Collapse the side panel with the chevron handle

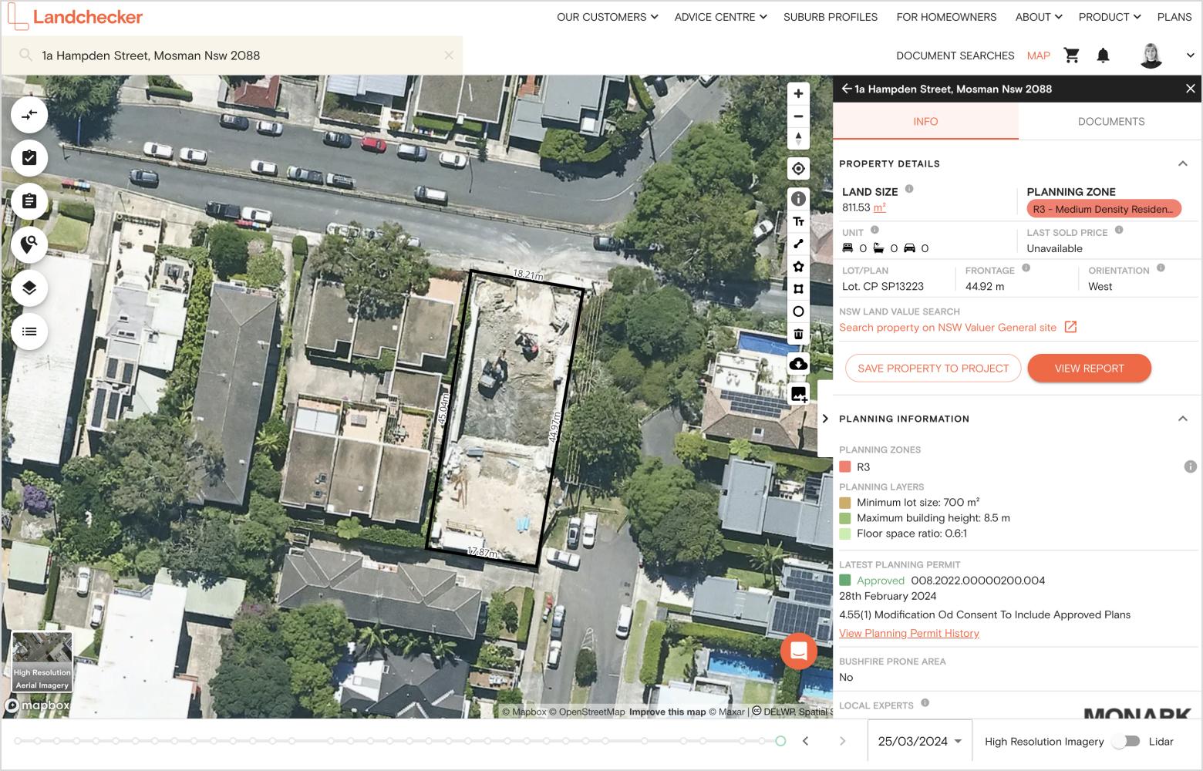pyautogui.click(x=825, y=419)
